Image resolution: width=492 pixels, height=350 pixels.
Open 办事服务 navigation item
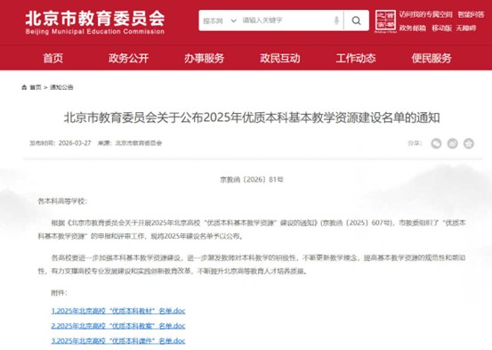point(205,58)
